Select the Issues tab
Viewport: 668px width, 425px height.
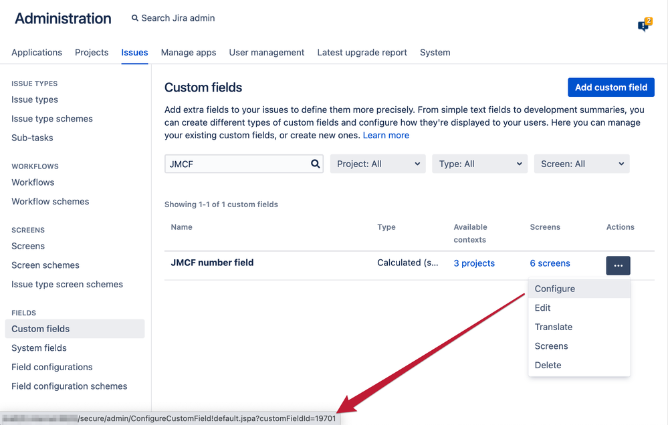click(134, 52)
